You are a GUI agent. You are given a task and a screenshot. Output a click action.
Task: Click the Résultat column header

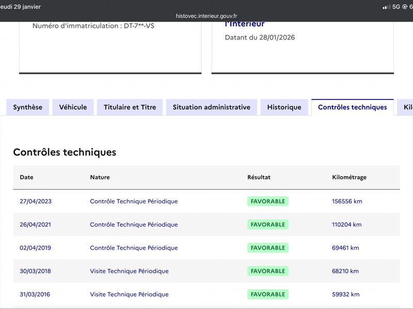259,177
